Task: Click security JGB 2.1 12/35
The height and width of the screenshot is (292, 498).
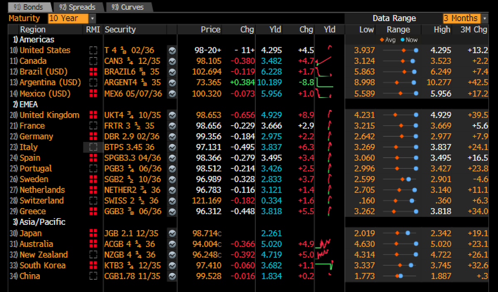Action: pyautogui.click(x=132, y=234)
